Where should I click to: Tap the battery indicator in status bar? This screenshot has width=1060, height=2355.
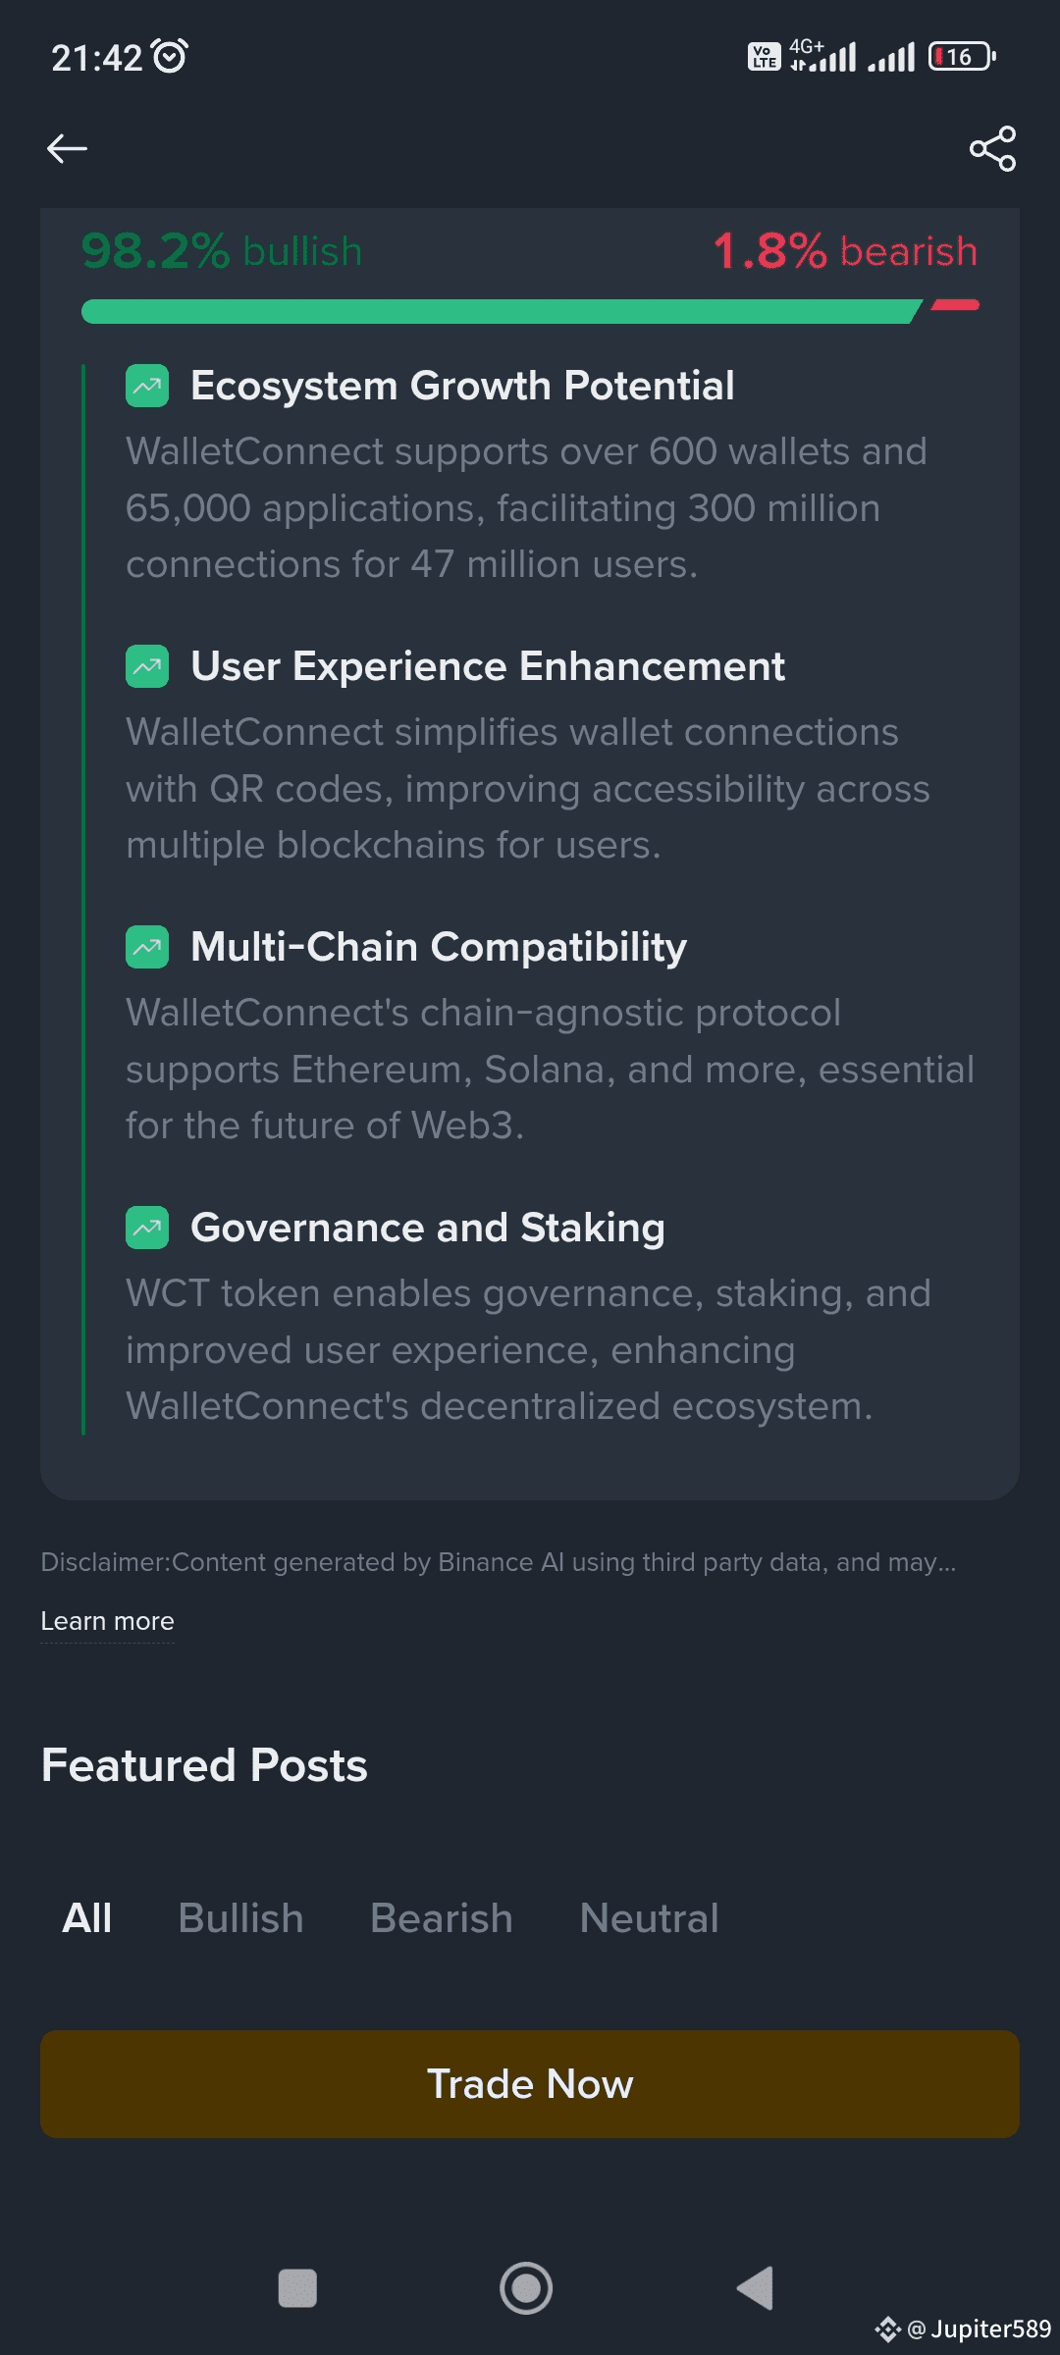point(962,57)
